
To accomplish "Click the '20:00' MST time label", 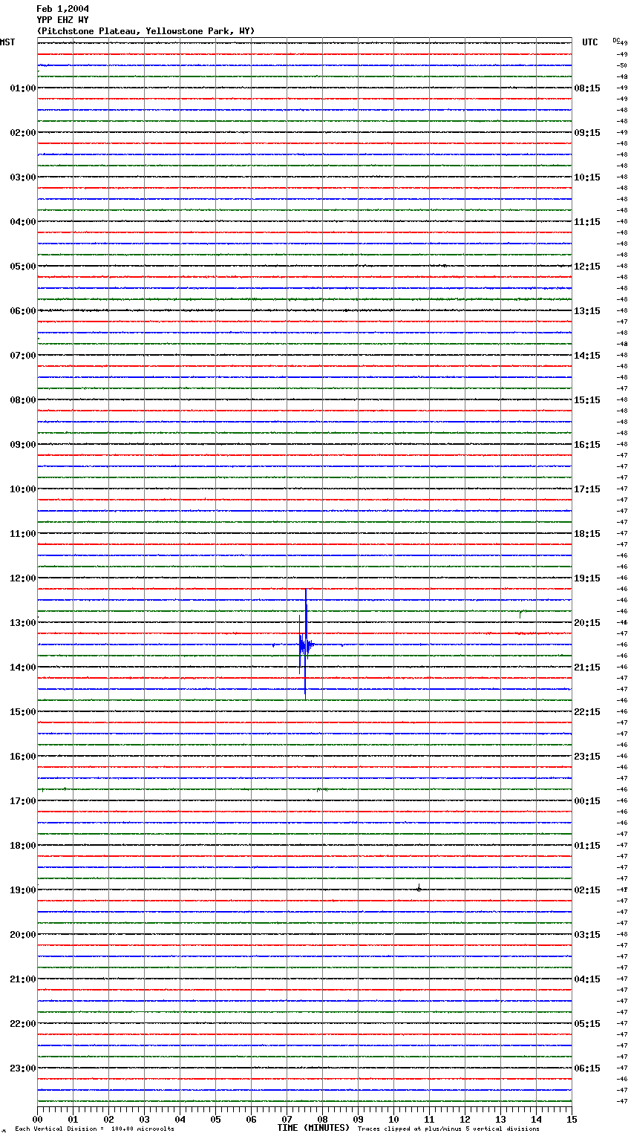I will coord(23,935).
